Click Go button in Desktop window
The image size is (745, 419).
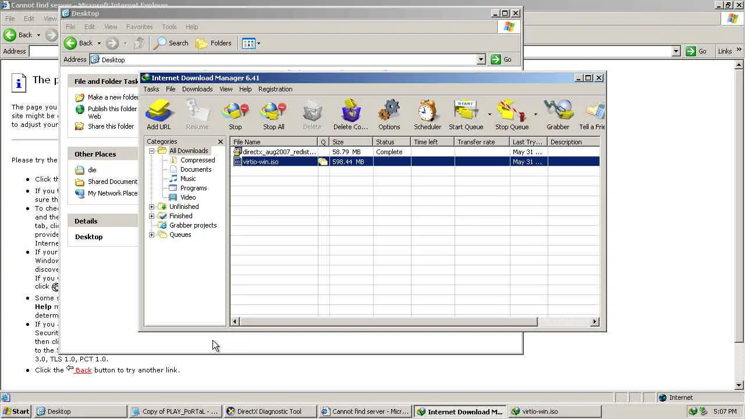pyautogui.click(x=501, y=59)
